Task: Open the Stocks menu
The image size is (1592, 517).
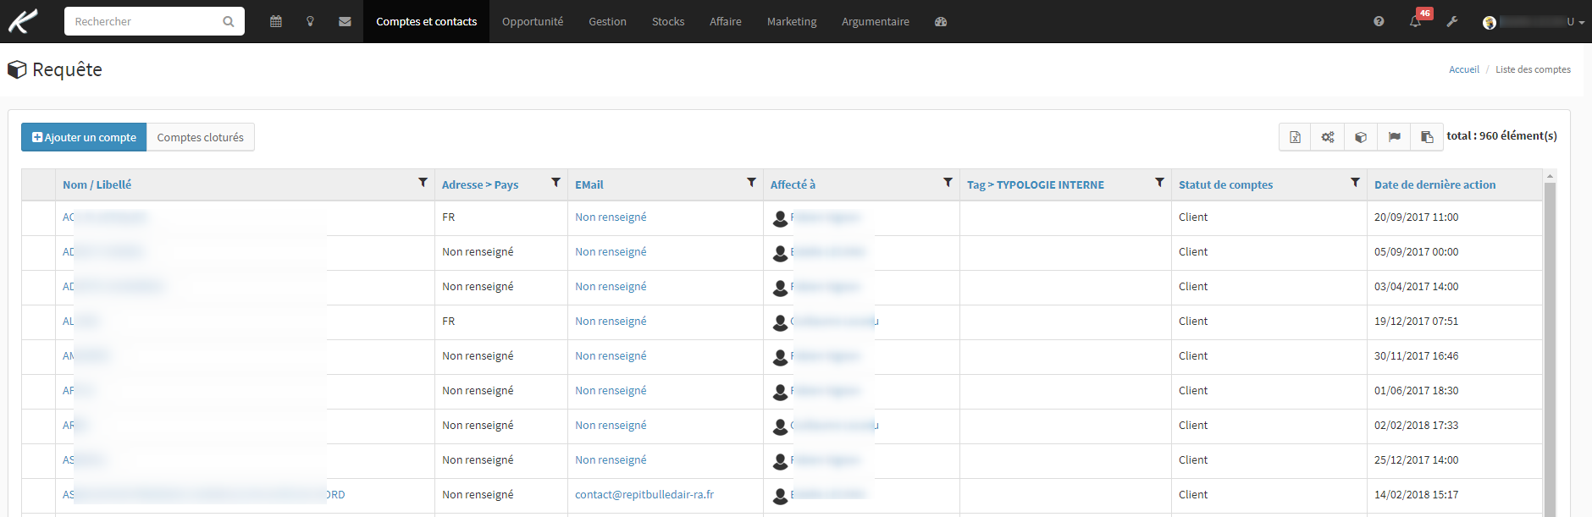Action: (x=668, y=22)
